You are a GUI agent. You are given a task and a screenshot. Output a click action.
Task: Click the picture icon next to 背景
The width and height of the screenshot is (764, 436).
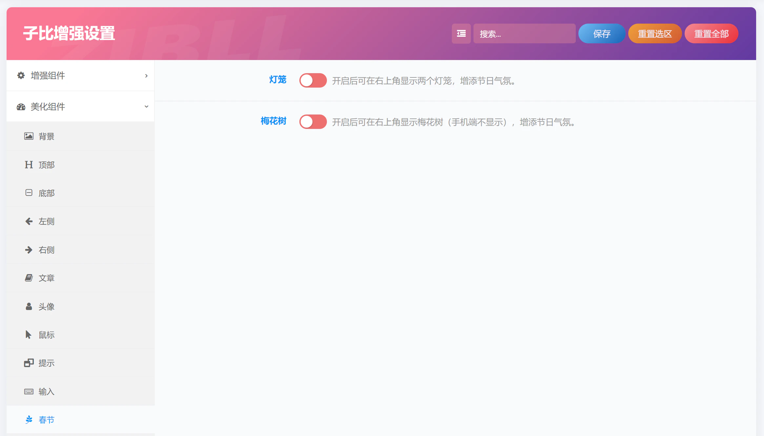(x=29, y=136)
